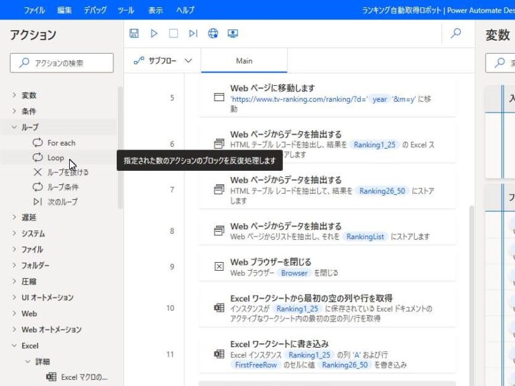Expand the Web オートメーション action group

point(14,329)
